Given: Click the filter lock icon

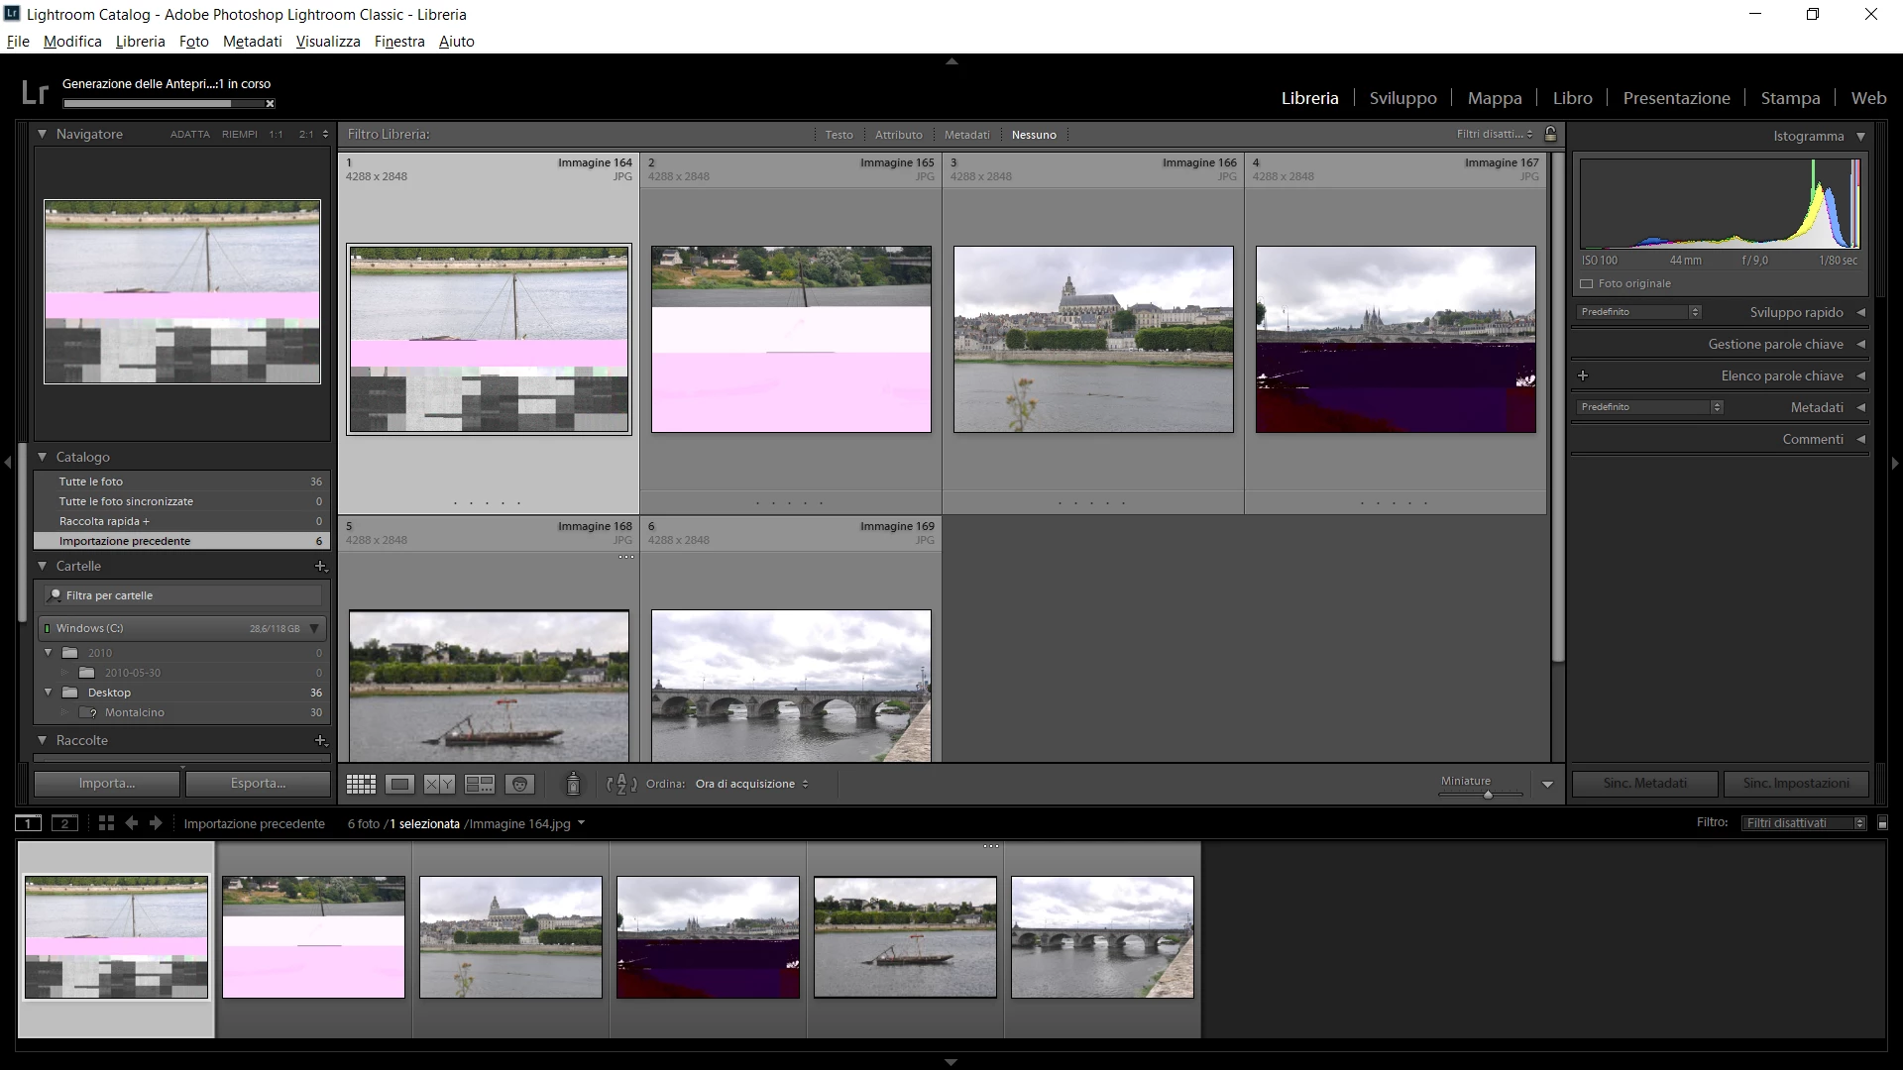Looking at the screenshot, I should tap(1551, 134).
